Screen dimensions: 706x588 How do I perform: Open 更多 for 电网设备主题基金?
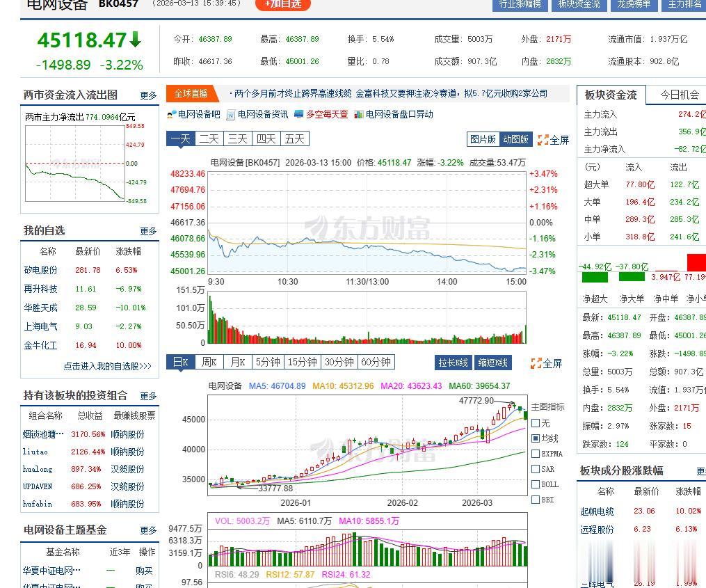coord(148,530)
